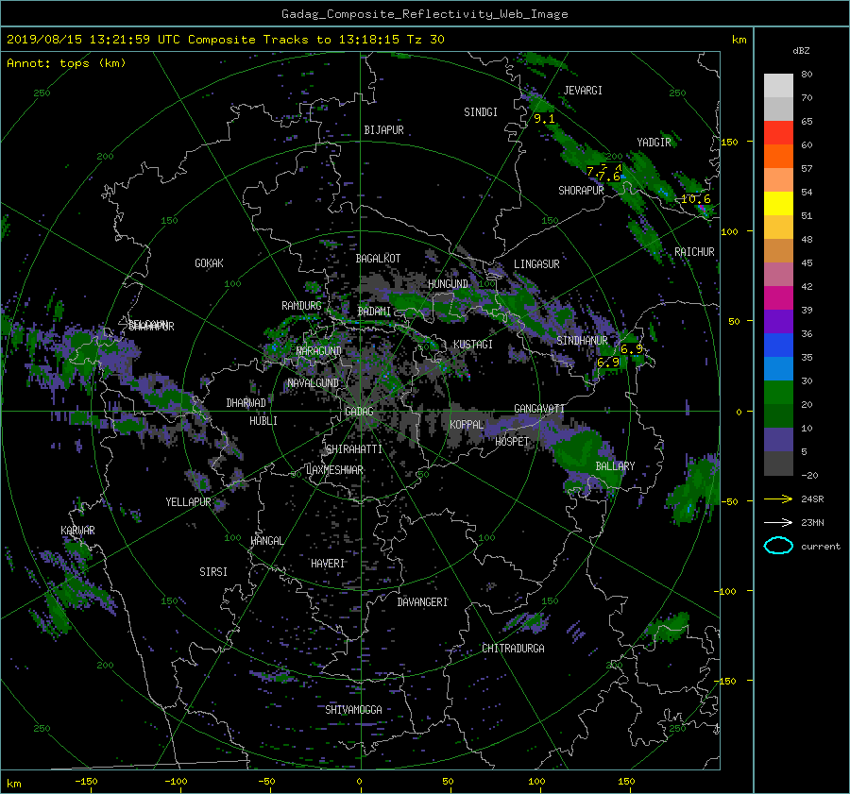The width and height of the screenshot is (850, 794).
Task: Pick the purple 36-39 dBZ legend swatch
Action: [778, 322]
